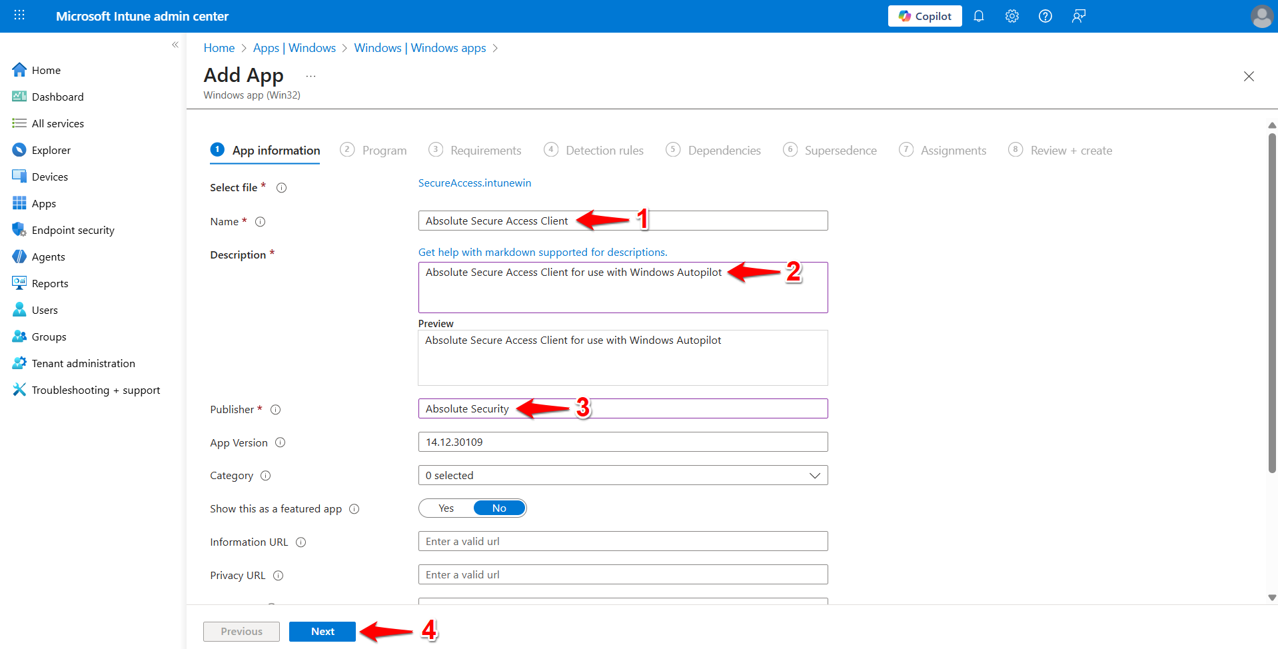
Task: Click the Next button
Action: pyautogui.click(x=322, y=632)
